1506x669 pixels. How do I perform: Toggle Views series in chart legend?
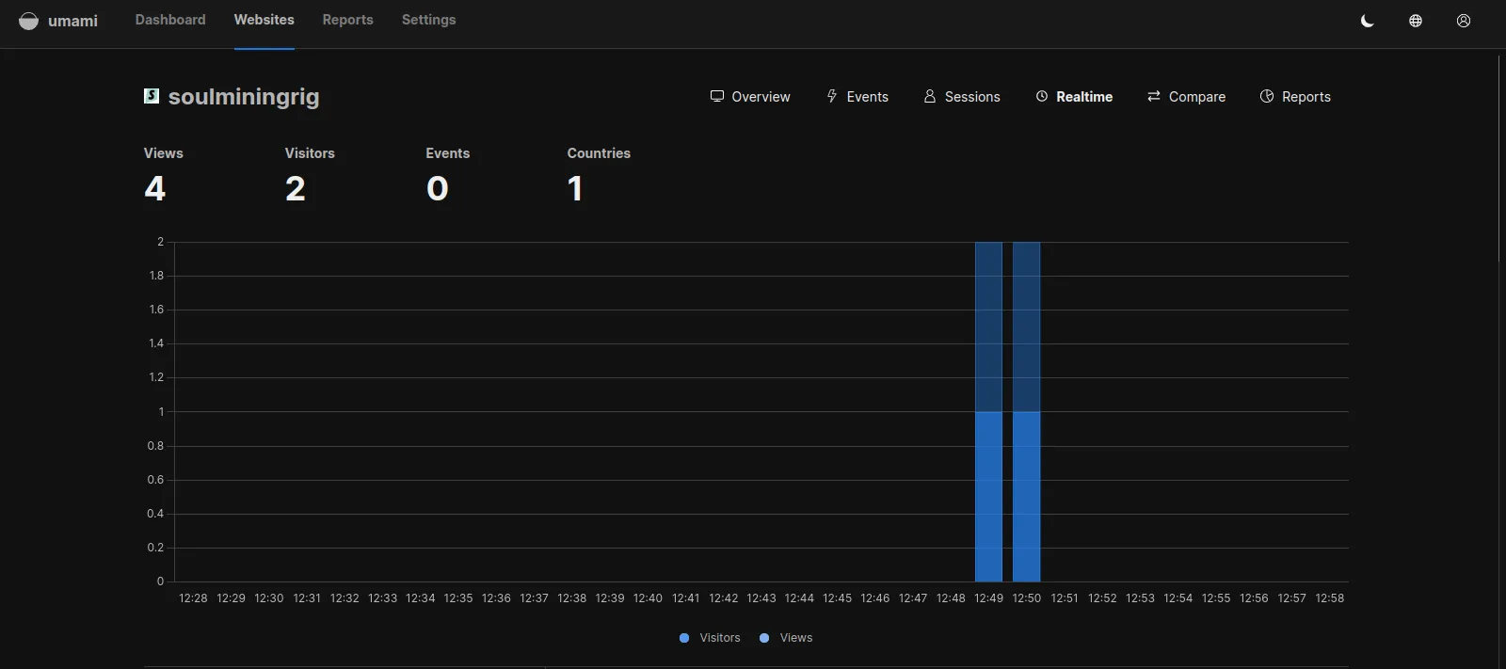pos(786,638)
